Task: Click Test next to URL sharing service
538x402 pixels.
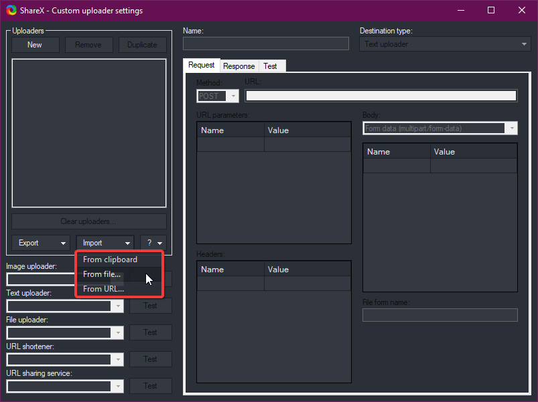Action: pos(151,386)
